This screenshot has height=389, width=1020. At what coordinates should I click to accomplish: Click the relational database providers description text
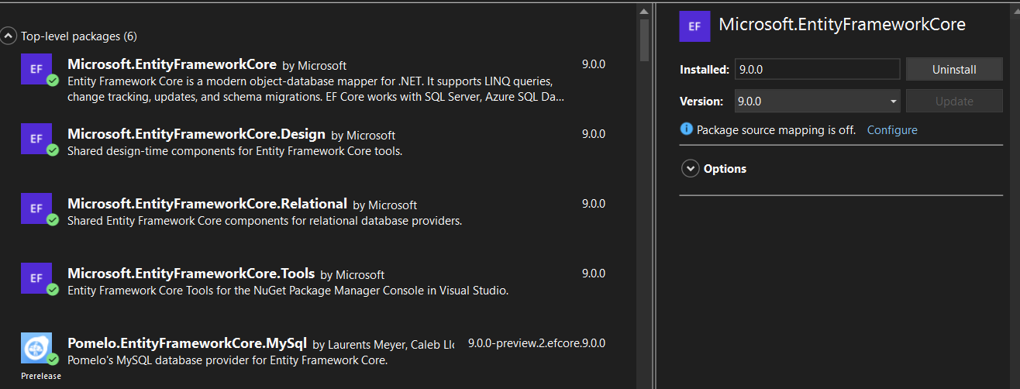click(264, 221)
